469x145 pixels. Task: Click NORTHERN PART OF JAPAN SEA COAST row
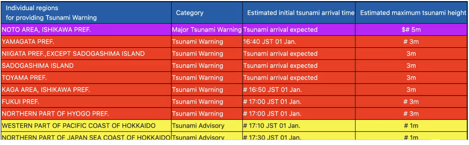coord(234,137)
